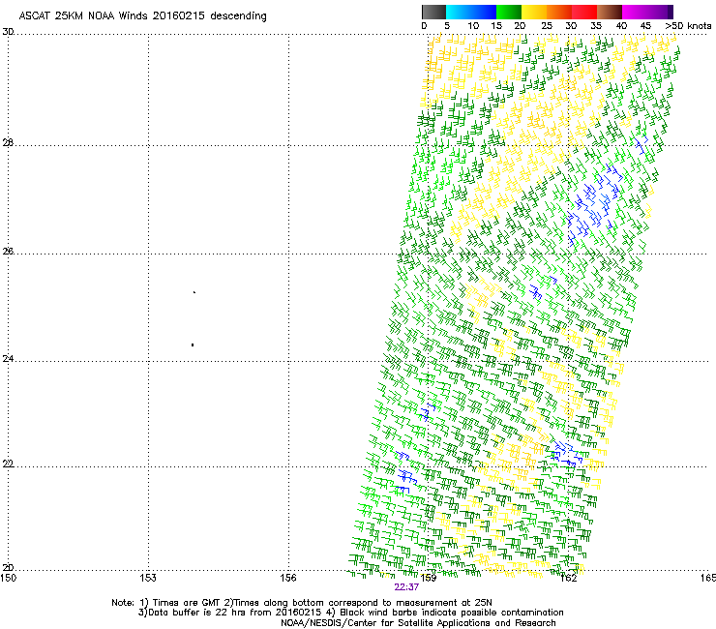Click the 'Data buffer is 22 hrs' note line
Screen dimensions: 716x629
[x=350, y=613]
